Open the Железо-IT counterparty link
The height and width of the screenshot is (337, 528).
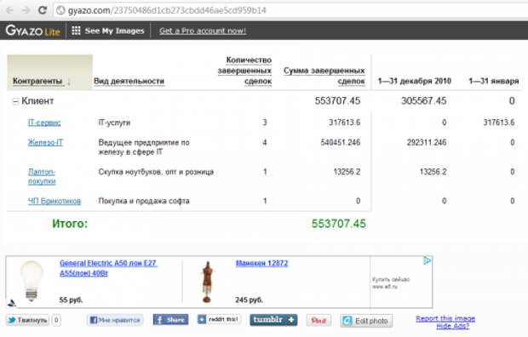(x=45, y=142)
